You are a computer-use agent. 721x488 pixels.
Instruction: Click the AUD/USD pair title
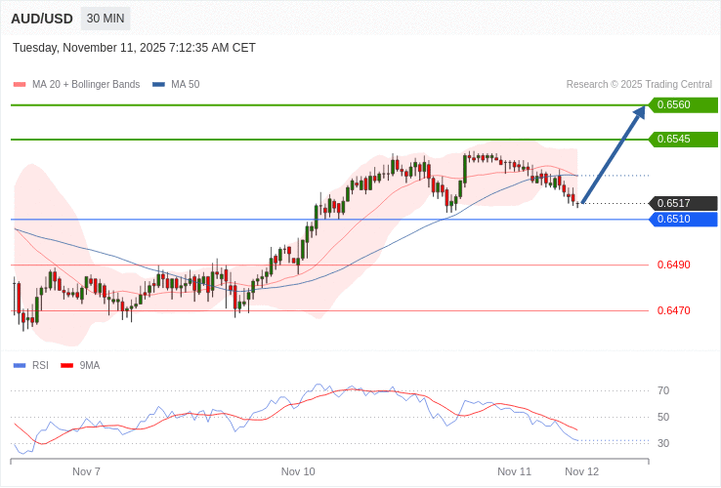tap(42, 19)
